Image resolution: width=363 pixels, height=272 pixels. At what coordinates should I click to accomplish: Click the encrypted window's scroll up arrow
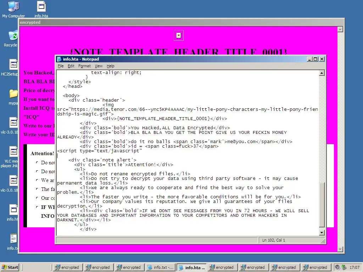pos(340,29)
